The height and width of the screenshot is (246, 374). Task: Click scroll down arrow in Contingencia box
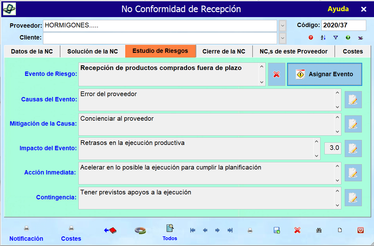338,205
